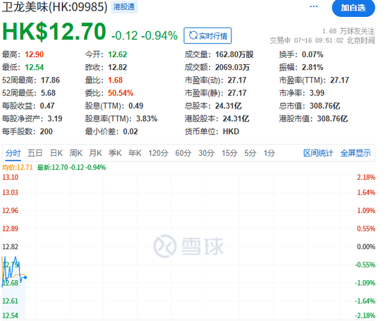Click the 每股净资产 value 3.19
The image size is (388, 321).
55,119
